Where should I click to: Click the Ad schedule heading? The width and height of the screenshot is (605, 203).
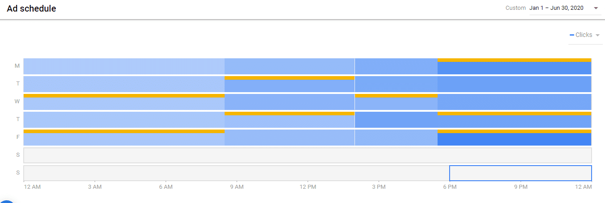tap(31, 8)
